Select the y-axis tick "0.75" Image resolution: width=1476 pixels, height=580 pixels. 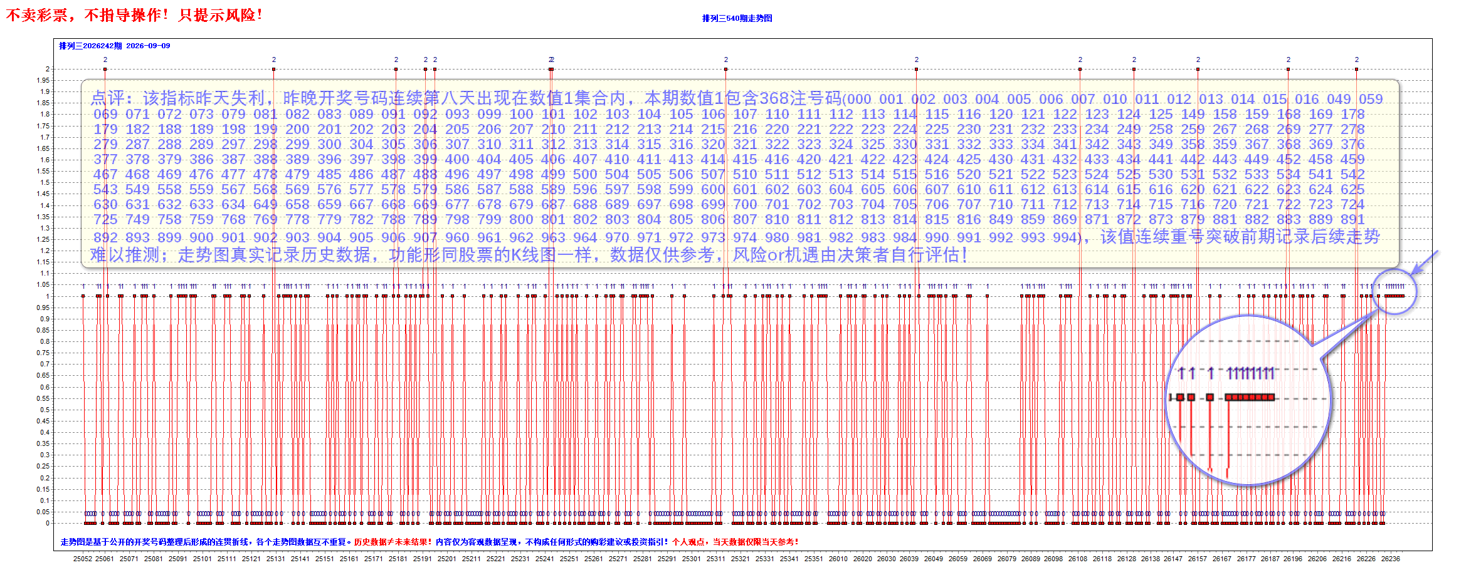(x=43, y=353)
